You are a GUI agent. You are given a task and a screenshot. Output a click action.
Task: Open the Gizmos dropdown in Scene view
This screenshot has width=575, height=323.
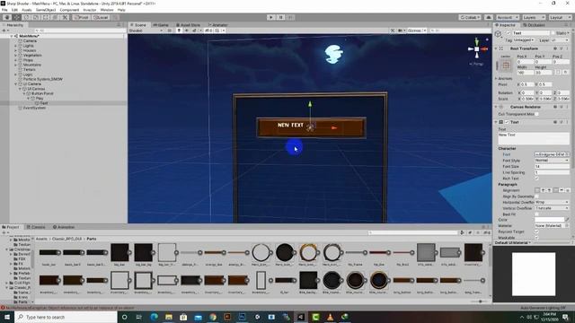point(417,31)
